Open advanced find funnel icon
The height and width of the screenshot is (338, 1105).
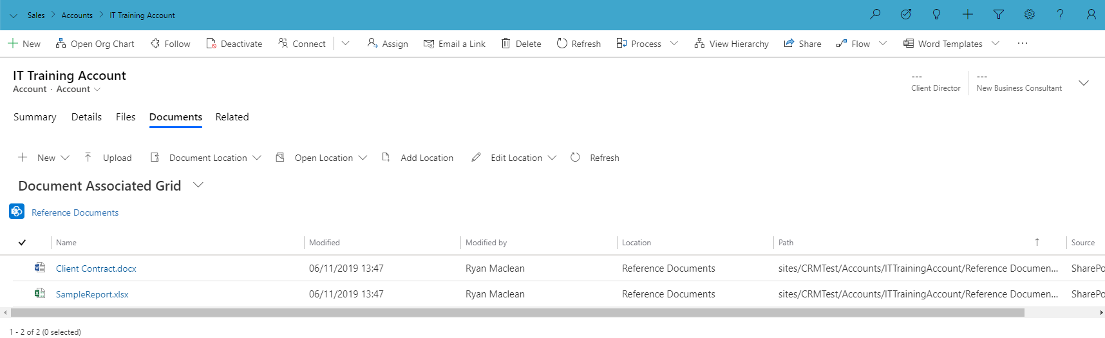(999, 14)
